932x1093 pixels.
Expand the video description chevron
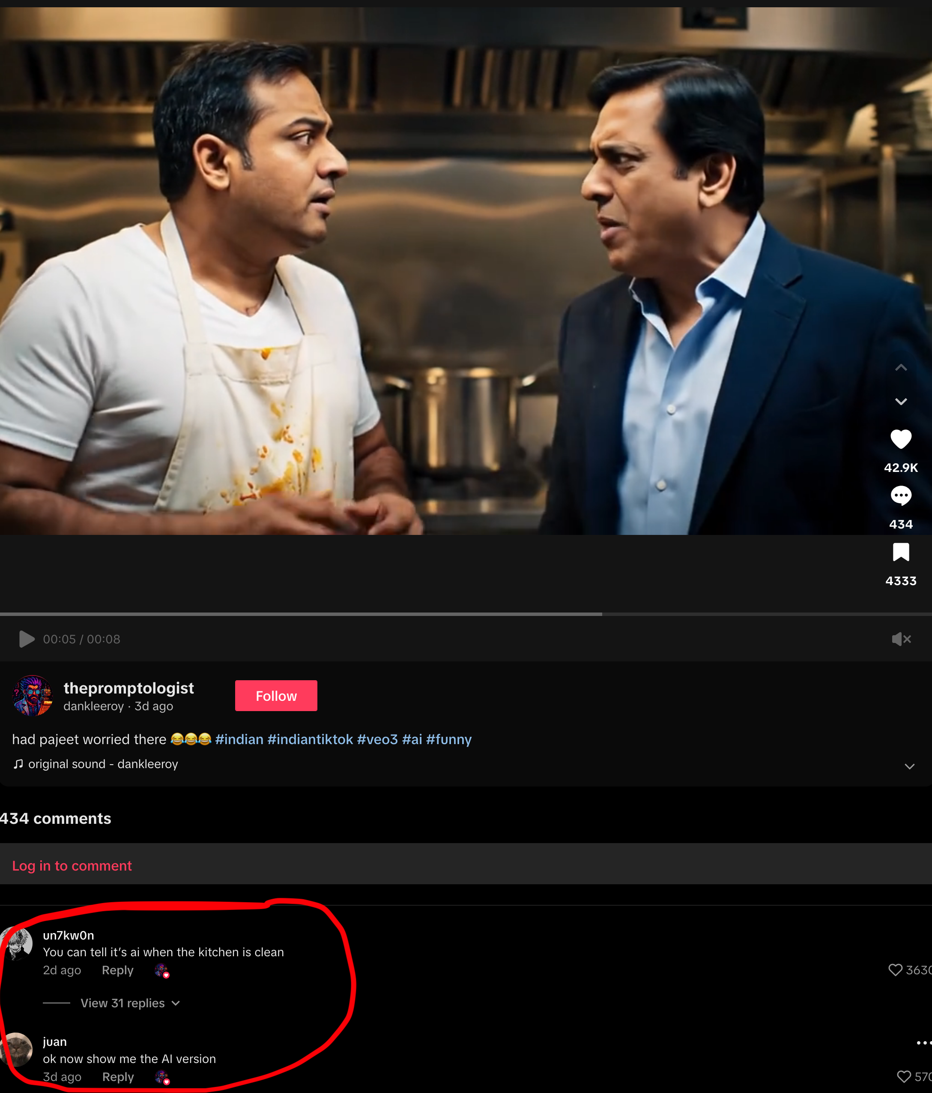(x=909, y=766)
